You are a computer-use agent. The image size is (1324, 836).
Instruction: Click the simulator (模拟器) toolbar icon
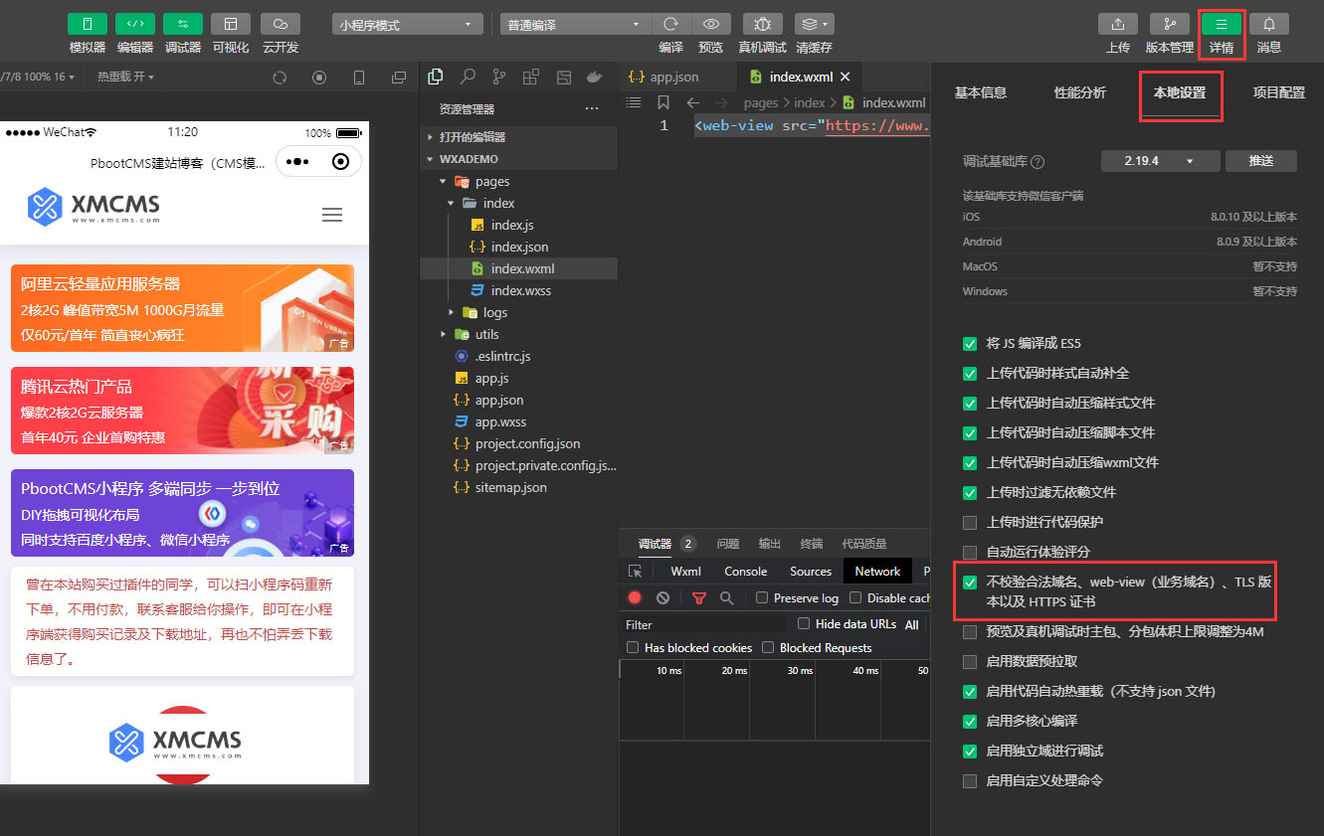pos(88,24)
